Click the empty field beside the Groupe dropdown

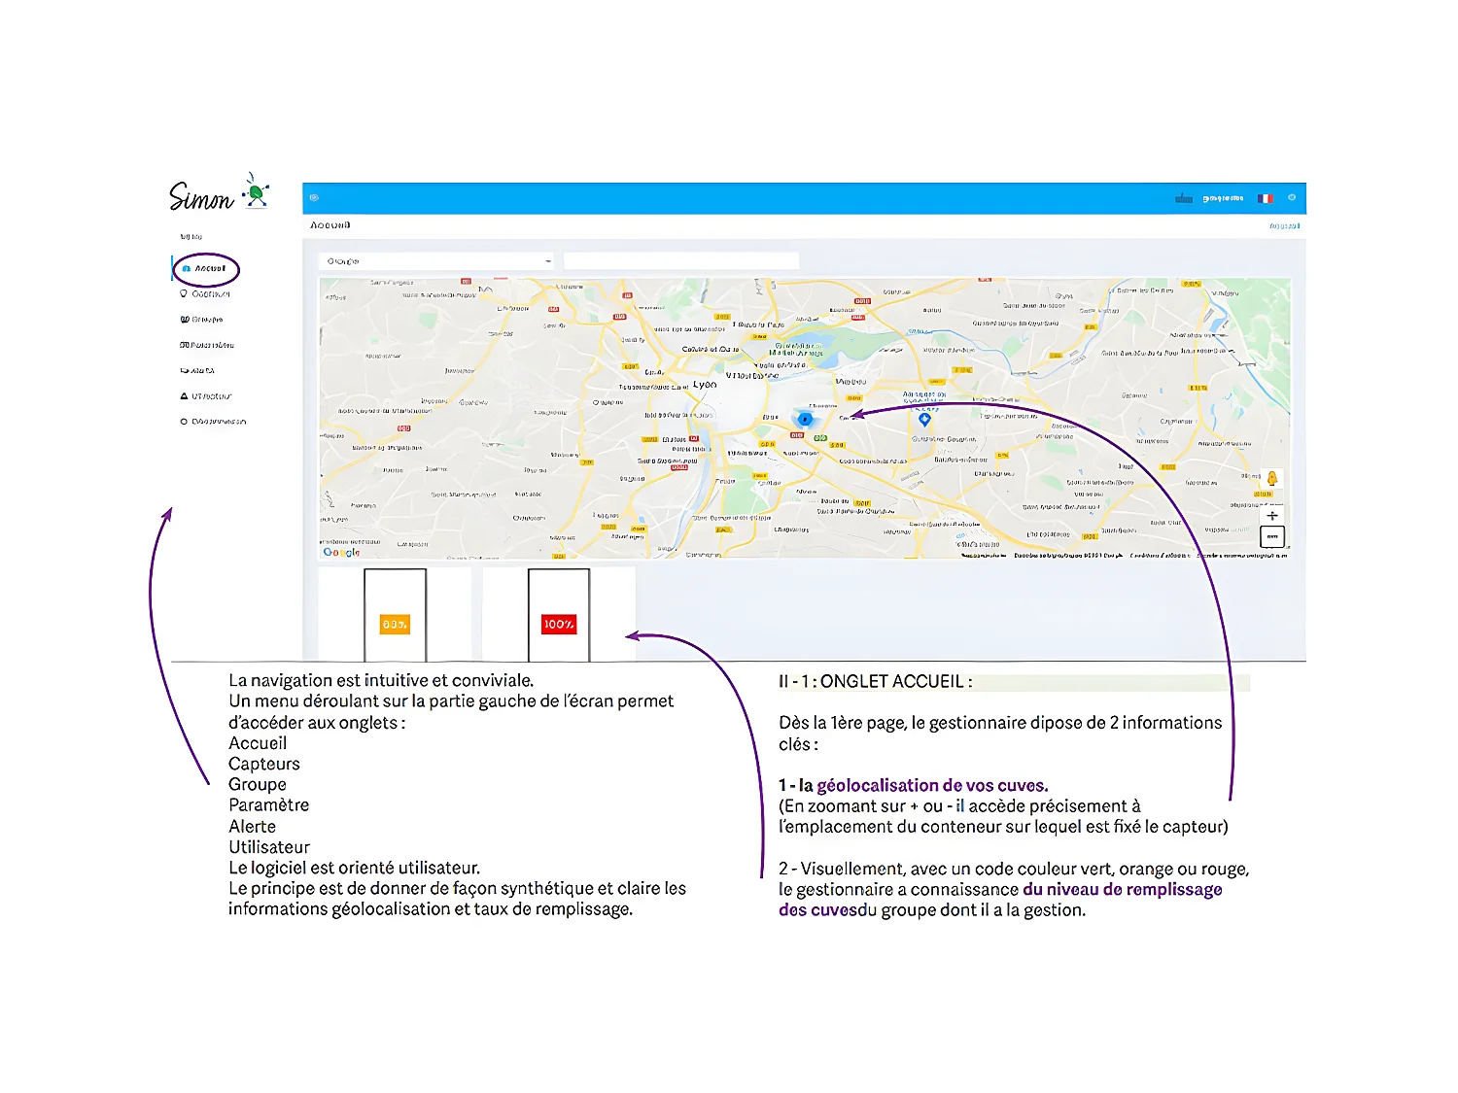tap(680, 261)
